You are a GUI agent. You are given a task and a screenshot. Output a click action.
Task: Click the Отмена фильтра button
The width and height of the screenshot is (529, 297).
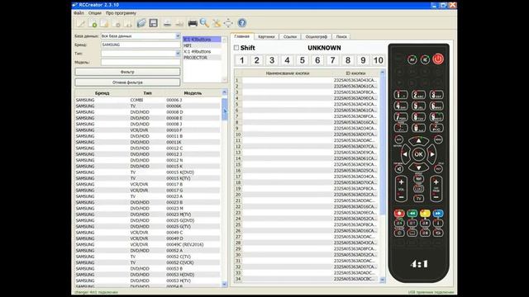coord(127,82)
